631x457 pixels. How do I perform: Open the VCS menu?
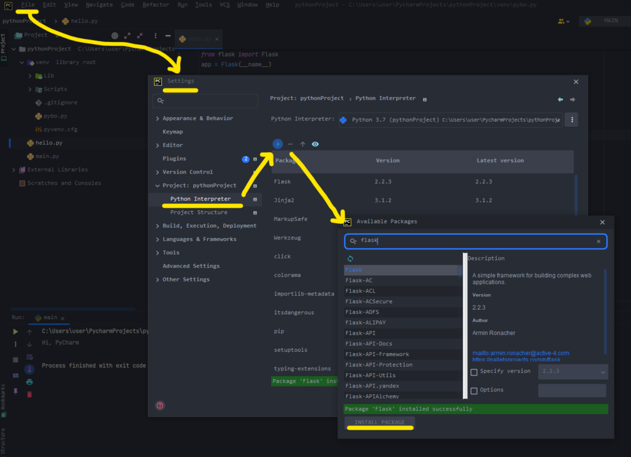224,5
